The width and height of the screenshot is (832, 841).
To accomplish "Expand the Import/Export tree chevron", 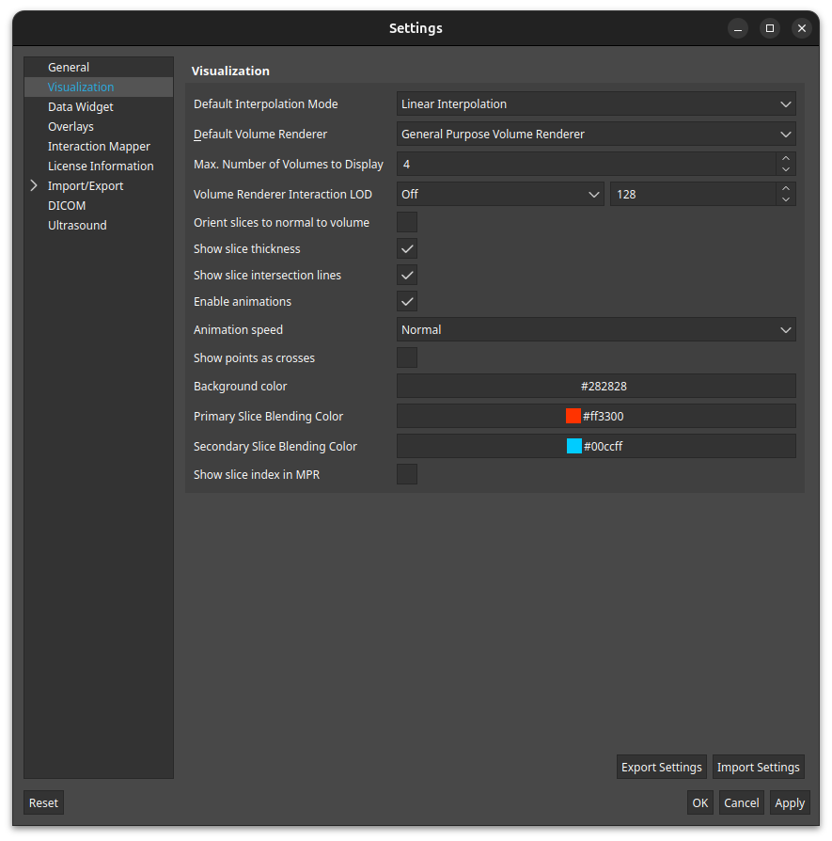I will [34, 185].
